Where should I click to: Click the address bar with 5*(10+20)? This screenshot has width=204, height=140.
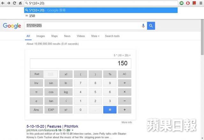pyautogui.click(x=101, y=3)
